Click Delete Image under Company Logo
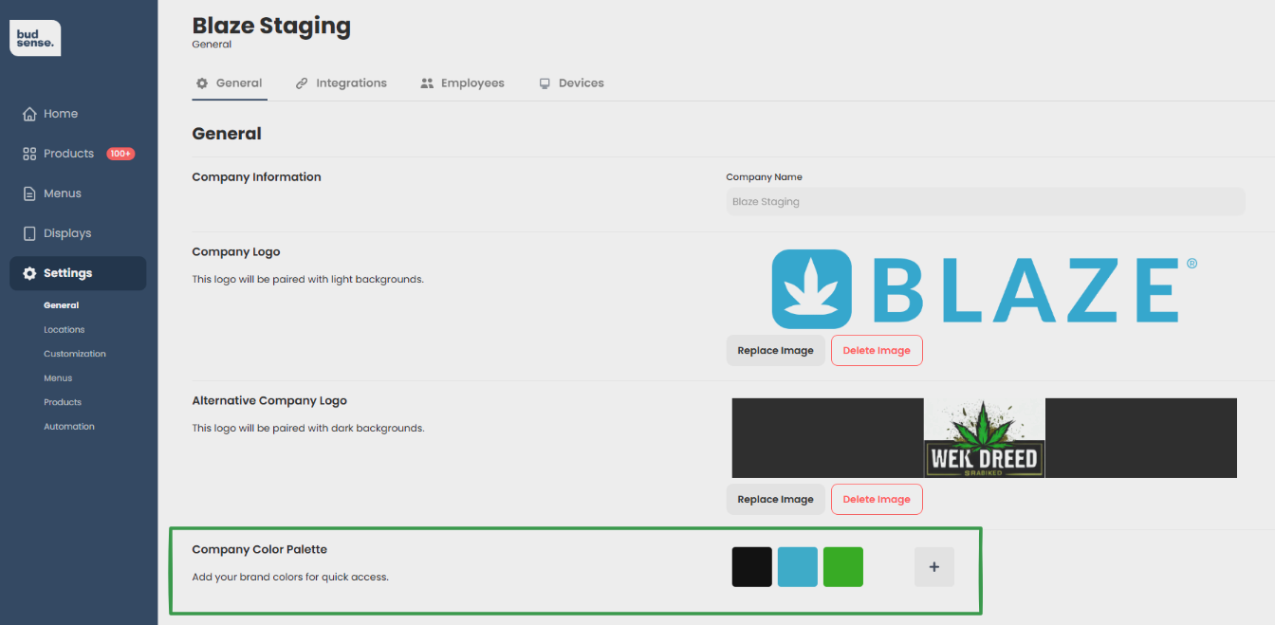The image size is (1275, 625). coord(877,350)
